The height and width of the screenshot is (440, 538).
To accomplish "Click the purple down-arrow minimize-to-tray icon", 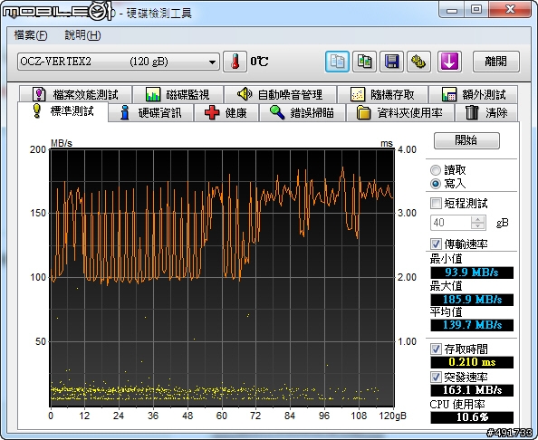I will [x=449, y=62].
